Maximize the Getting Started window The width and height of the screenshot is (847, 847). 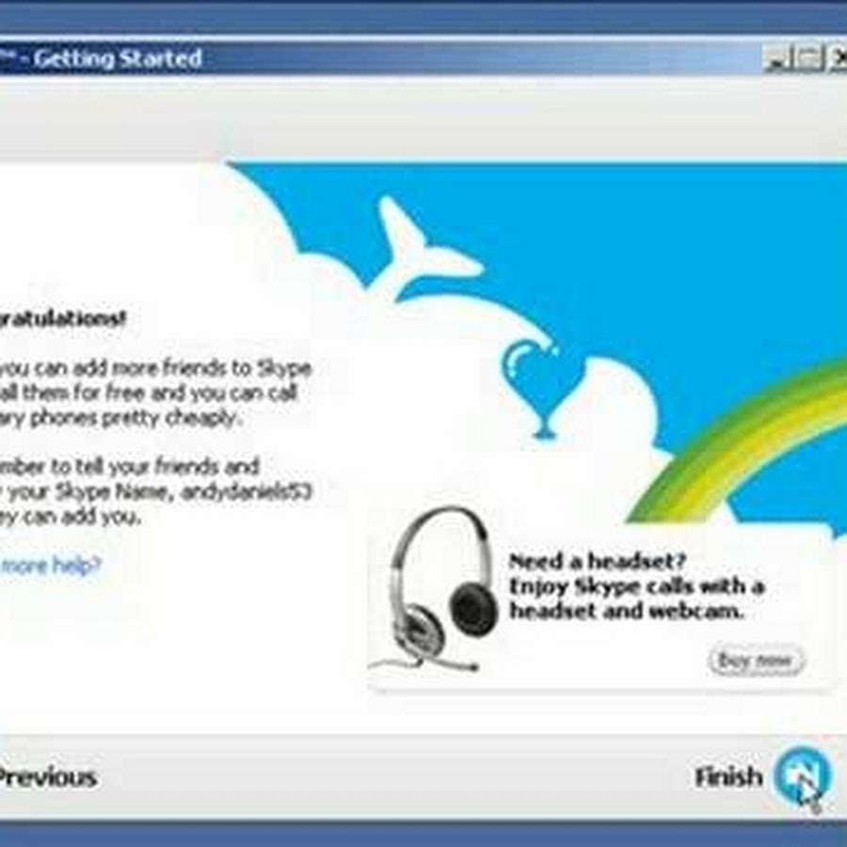[x=809, y=57]
